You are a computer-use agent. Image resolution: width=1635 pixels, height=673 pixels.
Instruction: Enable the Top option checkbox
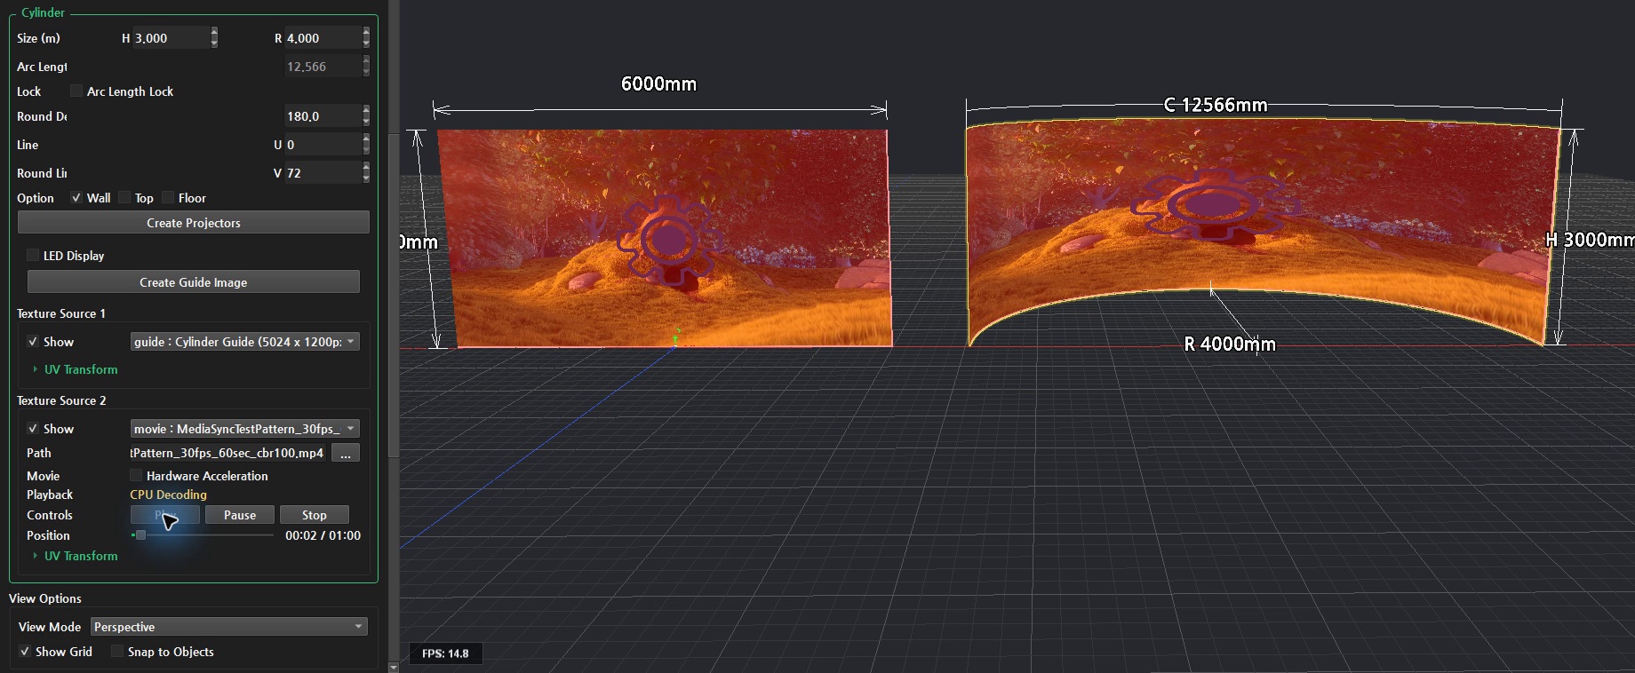coord(124,197)
